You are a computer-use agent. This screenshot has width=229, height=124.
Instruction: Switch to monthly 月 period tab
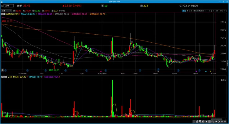[x=191, y=11]
